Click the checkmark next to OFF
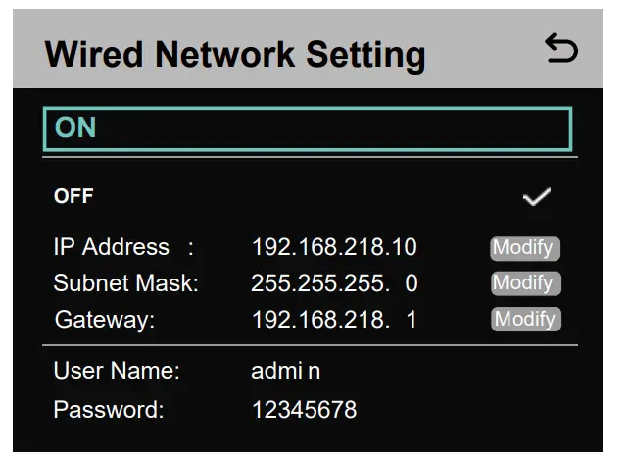This screenshot has width=630, height=457. tap(536, 197)
